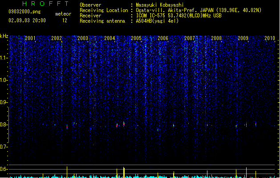Click the 2001 time axis label
The width and height of the screenshot is (280, 178).
pyautogui.click(x=30, y=38)
